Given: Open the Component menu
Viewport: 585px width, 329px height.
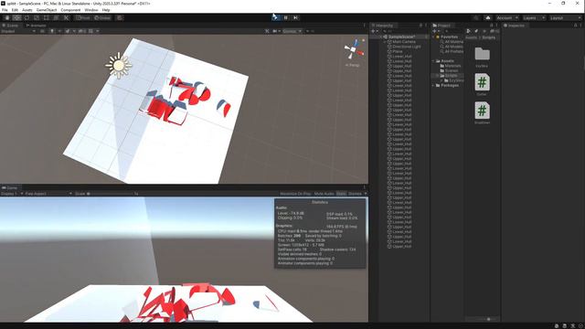Looking at the screenshot, I should (70, 10).
